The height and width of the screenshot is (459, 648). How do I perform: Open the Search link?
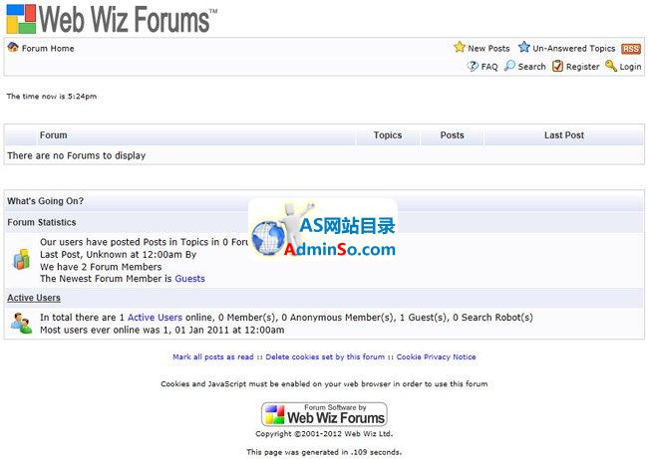pyautogui.click(x=532, y=67)
